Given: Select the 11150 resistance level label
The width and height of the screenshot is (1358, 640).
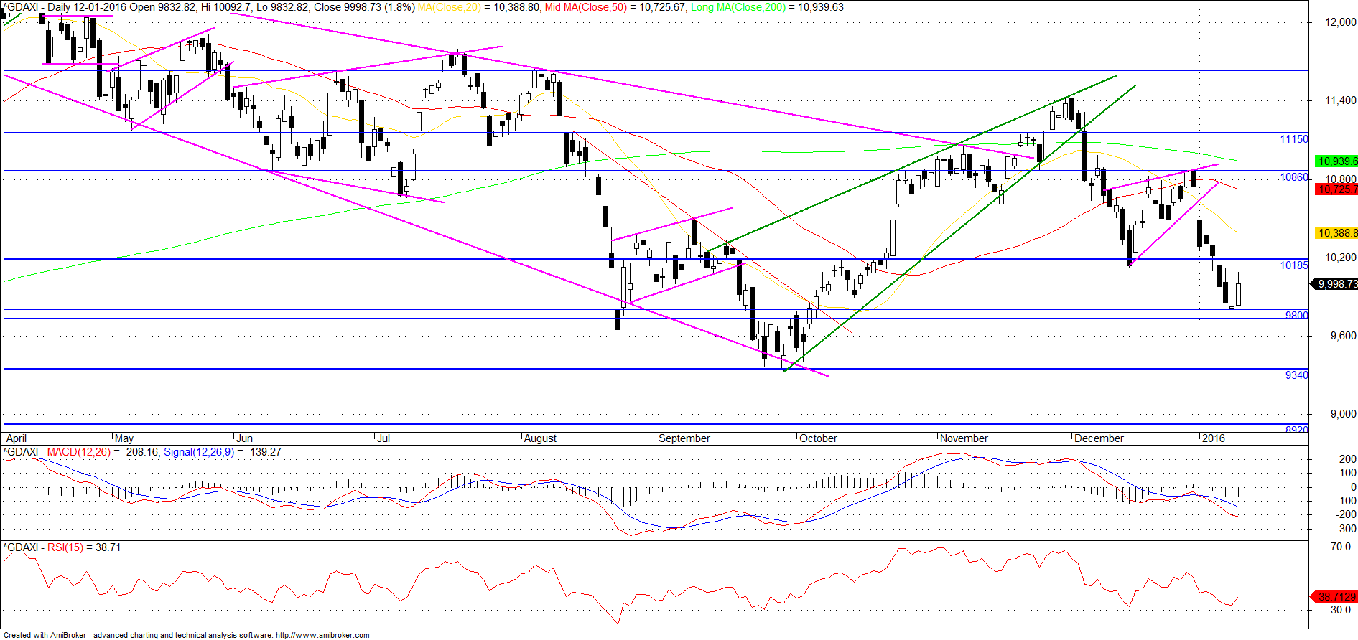Looking at the screenshot, I should pos(1294,139).
